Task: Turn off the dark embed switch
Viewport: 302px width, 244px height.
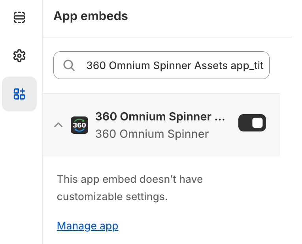Action: point(252,123)
